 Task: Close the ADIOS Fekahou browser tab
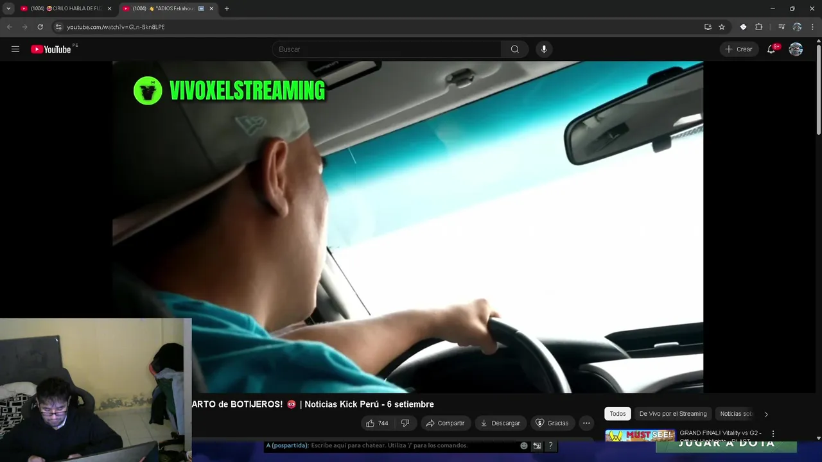pos(211,8)
